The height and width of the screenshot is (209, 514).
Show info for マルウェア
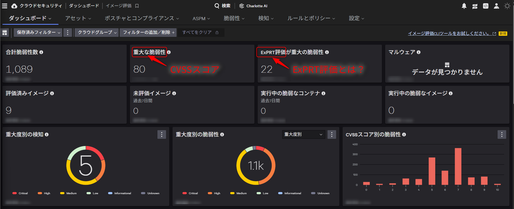[x=419, y=52]
